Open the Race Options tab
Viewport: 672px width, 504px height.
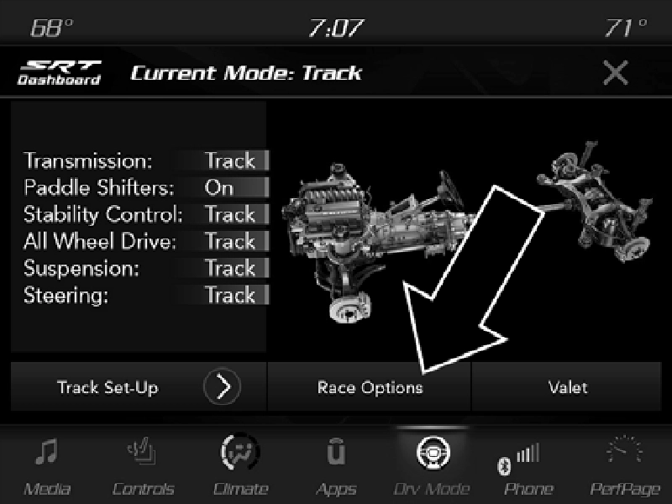370,387
